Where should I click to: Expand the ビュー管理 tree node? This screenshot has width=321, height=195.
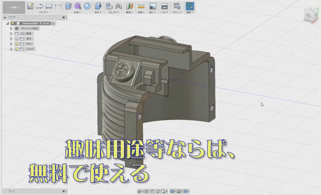pyautogui.click(x=11, y=33)
